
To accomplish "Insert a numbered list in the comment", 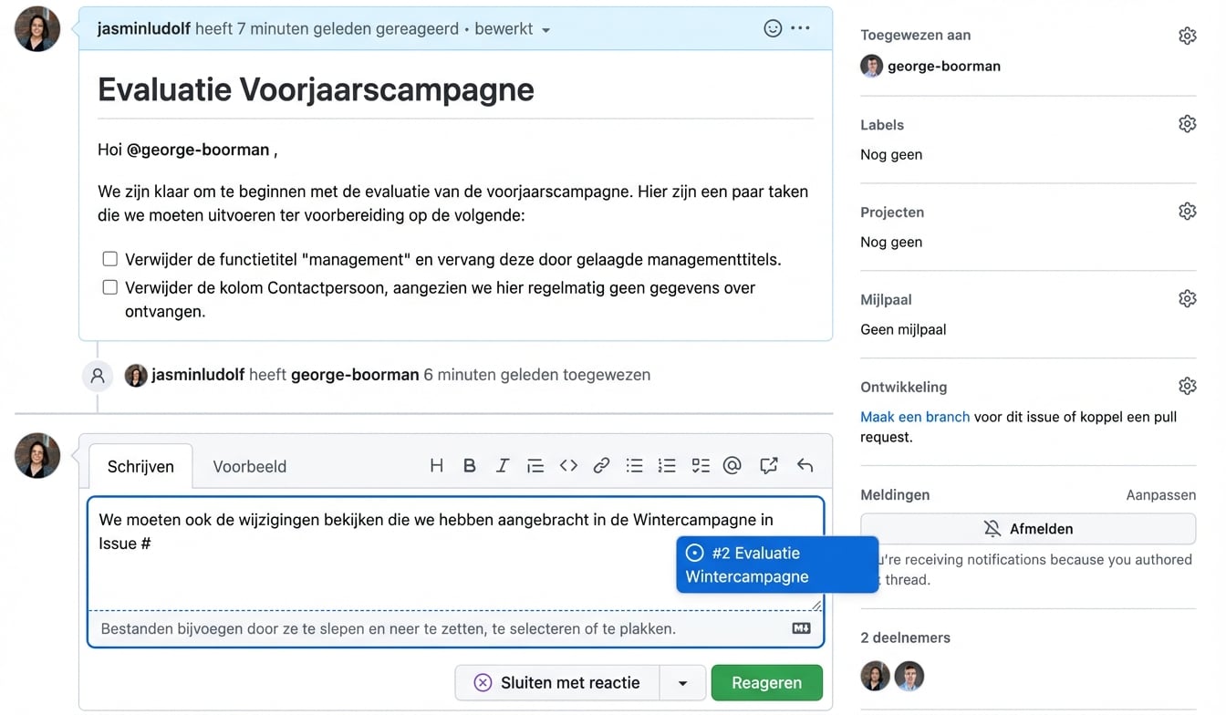I will (667, 465).
